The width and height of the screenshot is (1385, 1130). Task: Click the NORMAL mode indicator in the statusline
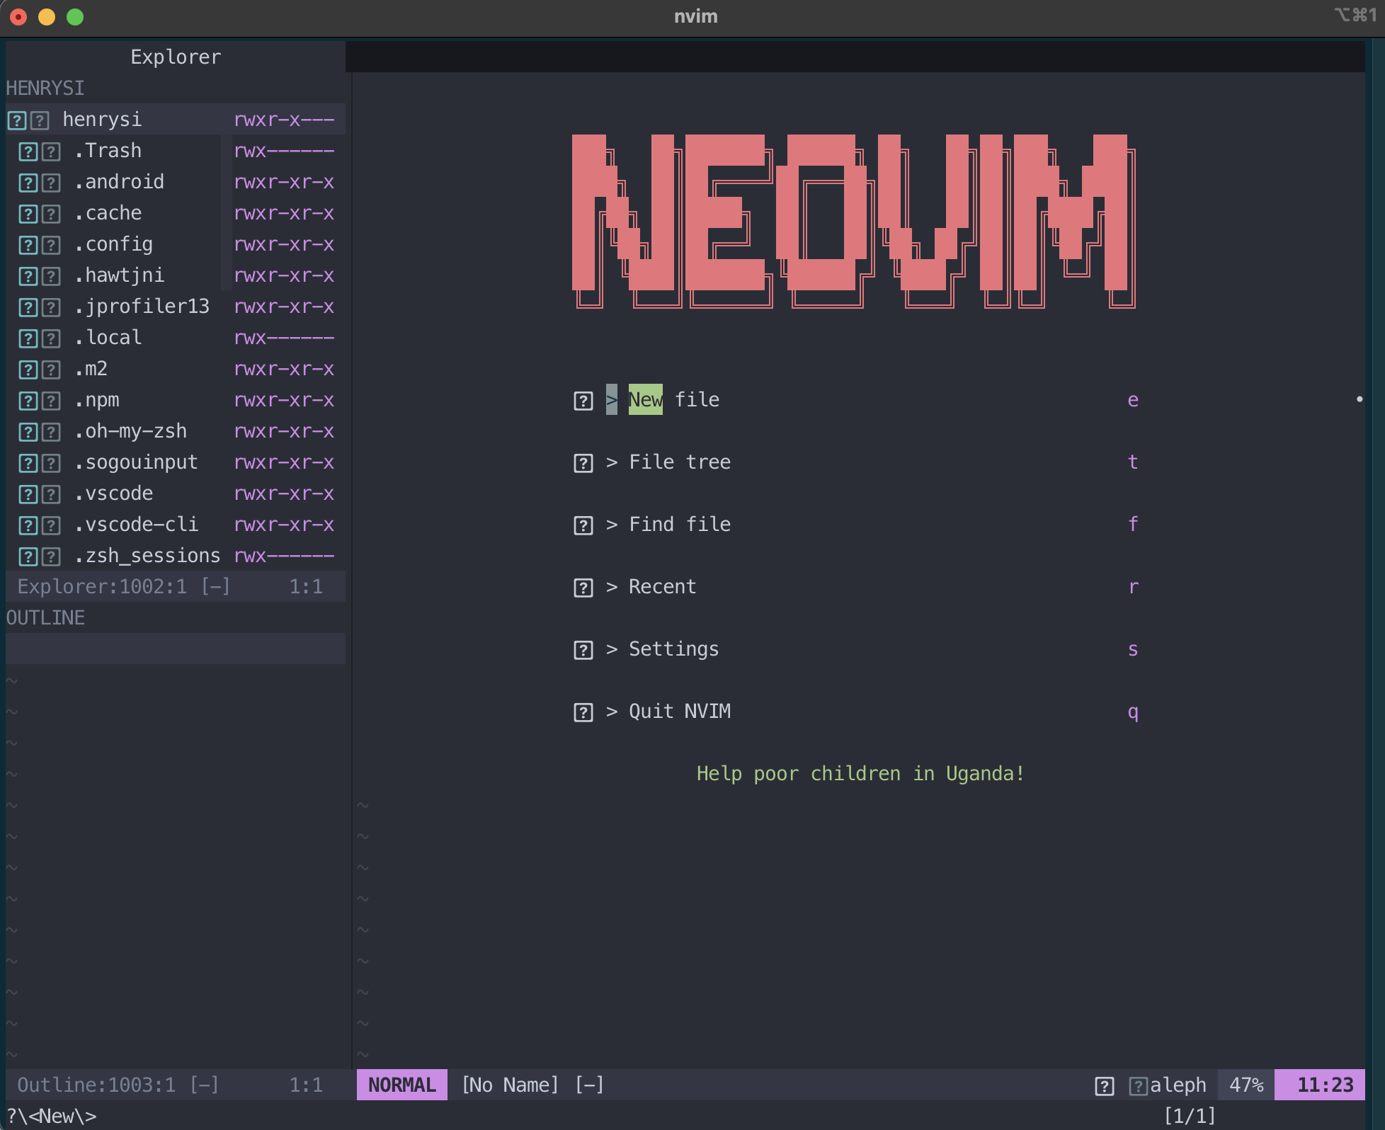point(401,1085)
